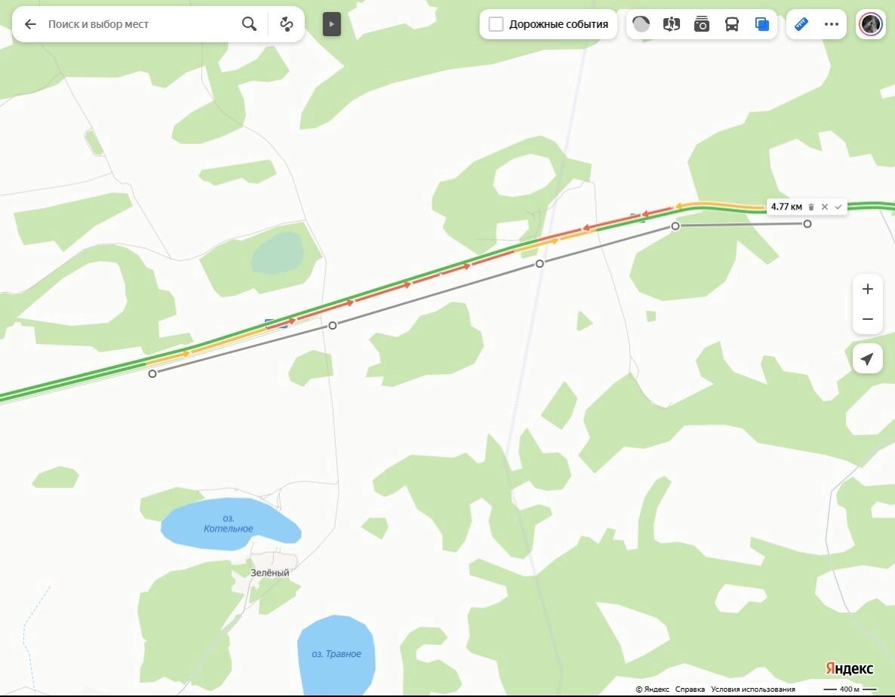Open the Справка link
The image size is (895, 697).
[690, 689]
